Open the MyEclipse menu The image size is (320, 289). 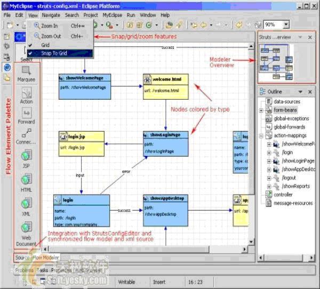pyautogui.click(x=112, y=15)
